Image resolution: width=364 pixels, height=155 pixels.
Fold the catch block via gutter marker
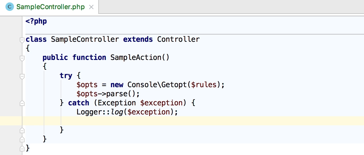(22, 103)
